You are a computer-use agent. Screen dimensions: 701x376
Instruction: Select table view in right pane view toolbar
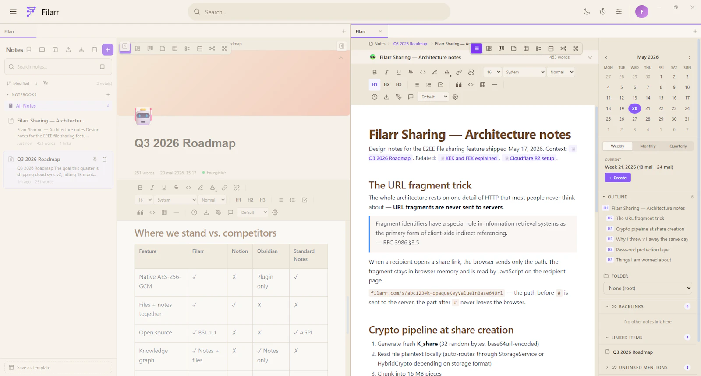point(526,49)
